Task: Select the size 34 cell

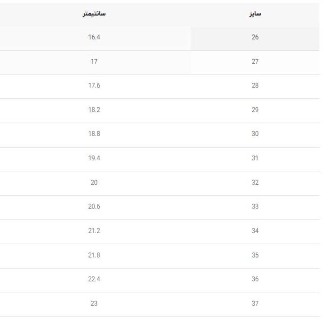Action: [x=255, y=232]
